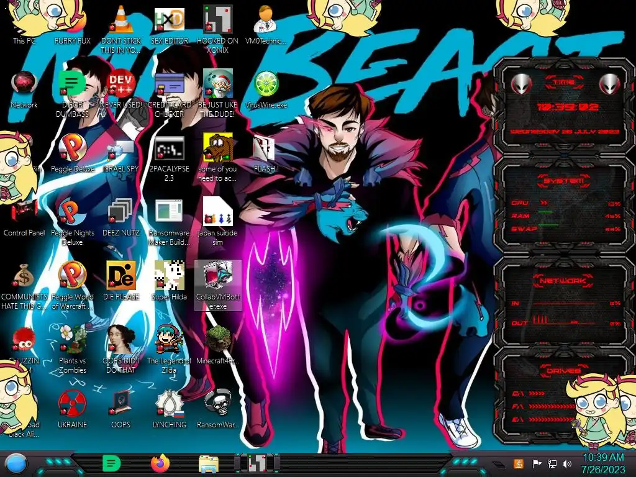Launch the Peggle Nights Deluxe shortcut
Image resolution: width=636 pixels, height=477 pixels.
[x=72, y=222]
